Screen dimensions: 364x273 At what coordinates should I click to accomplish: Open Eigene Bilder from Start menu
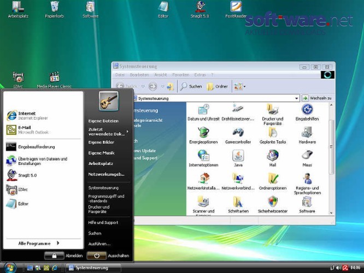click(x=101, y=142)
